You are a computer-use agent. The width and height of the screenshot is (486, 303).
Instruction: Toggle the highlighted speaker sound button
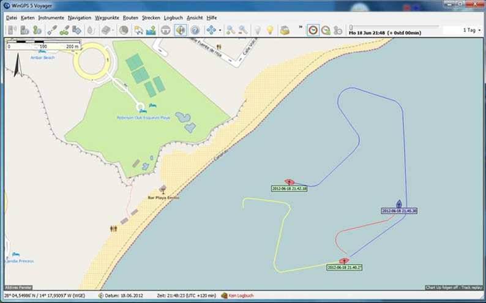click(x=181, y=30)
